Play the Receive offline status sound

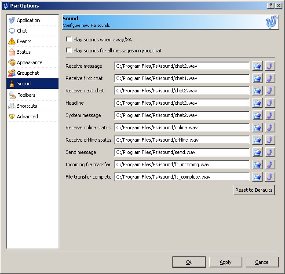coord(270,140)
